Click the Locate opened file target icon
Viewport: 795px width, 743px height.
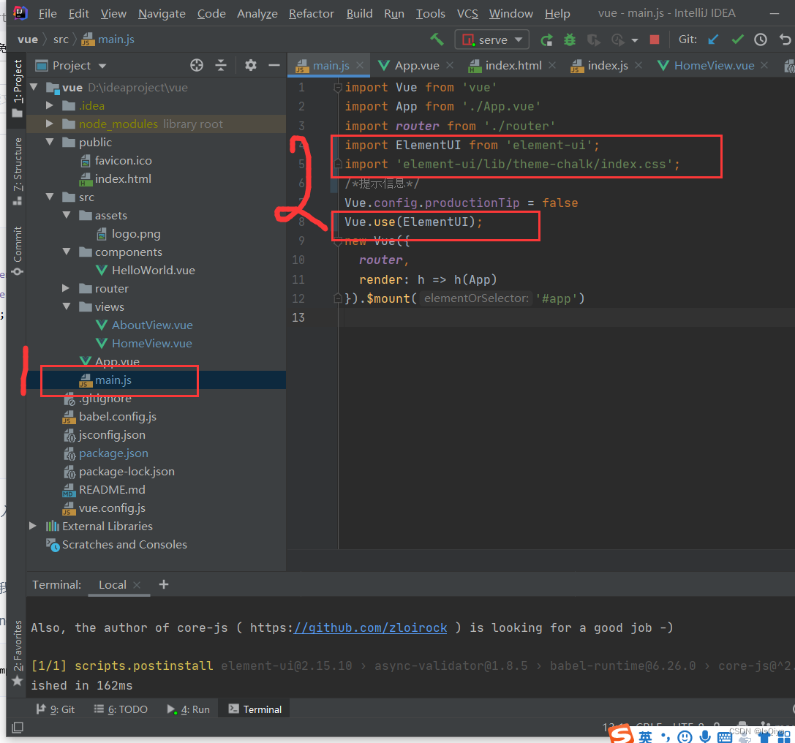point(197,65)
